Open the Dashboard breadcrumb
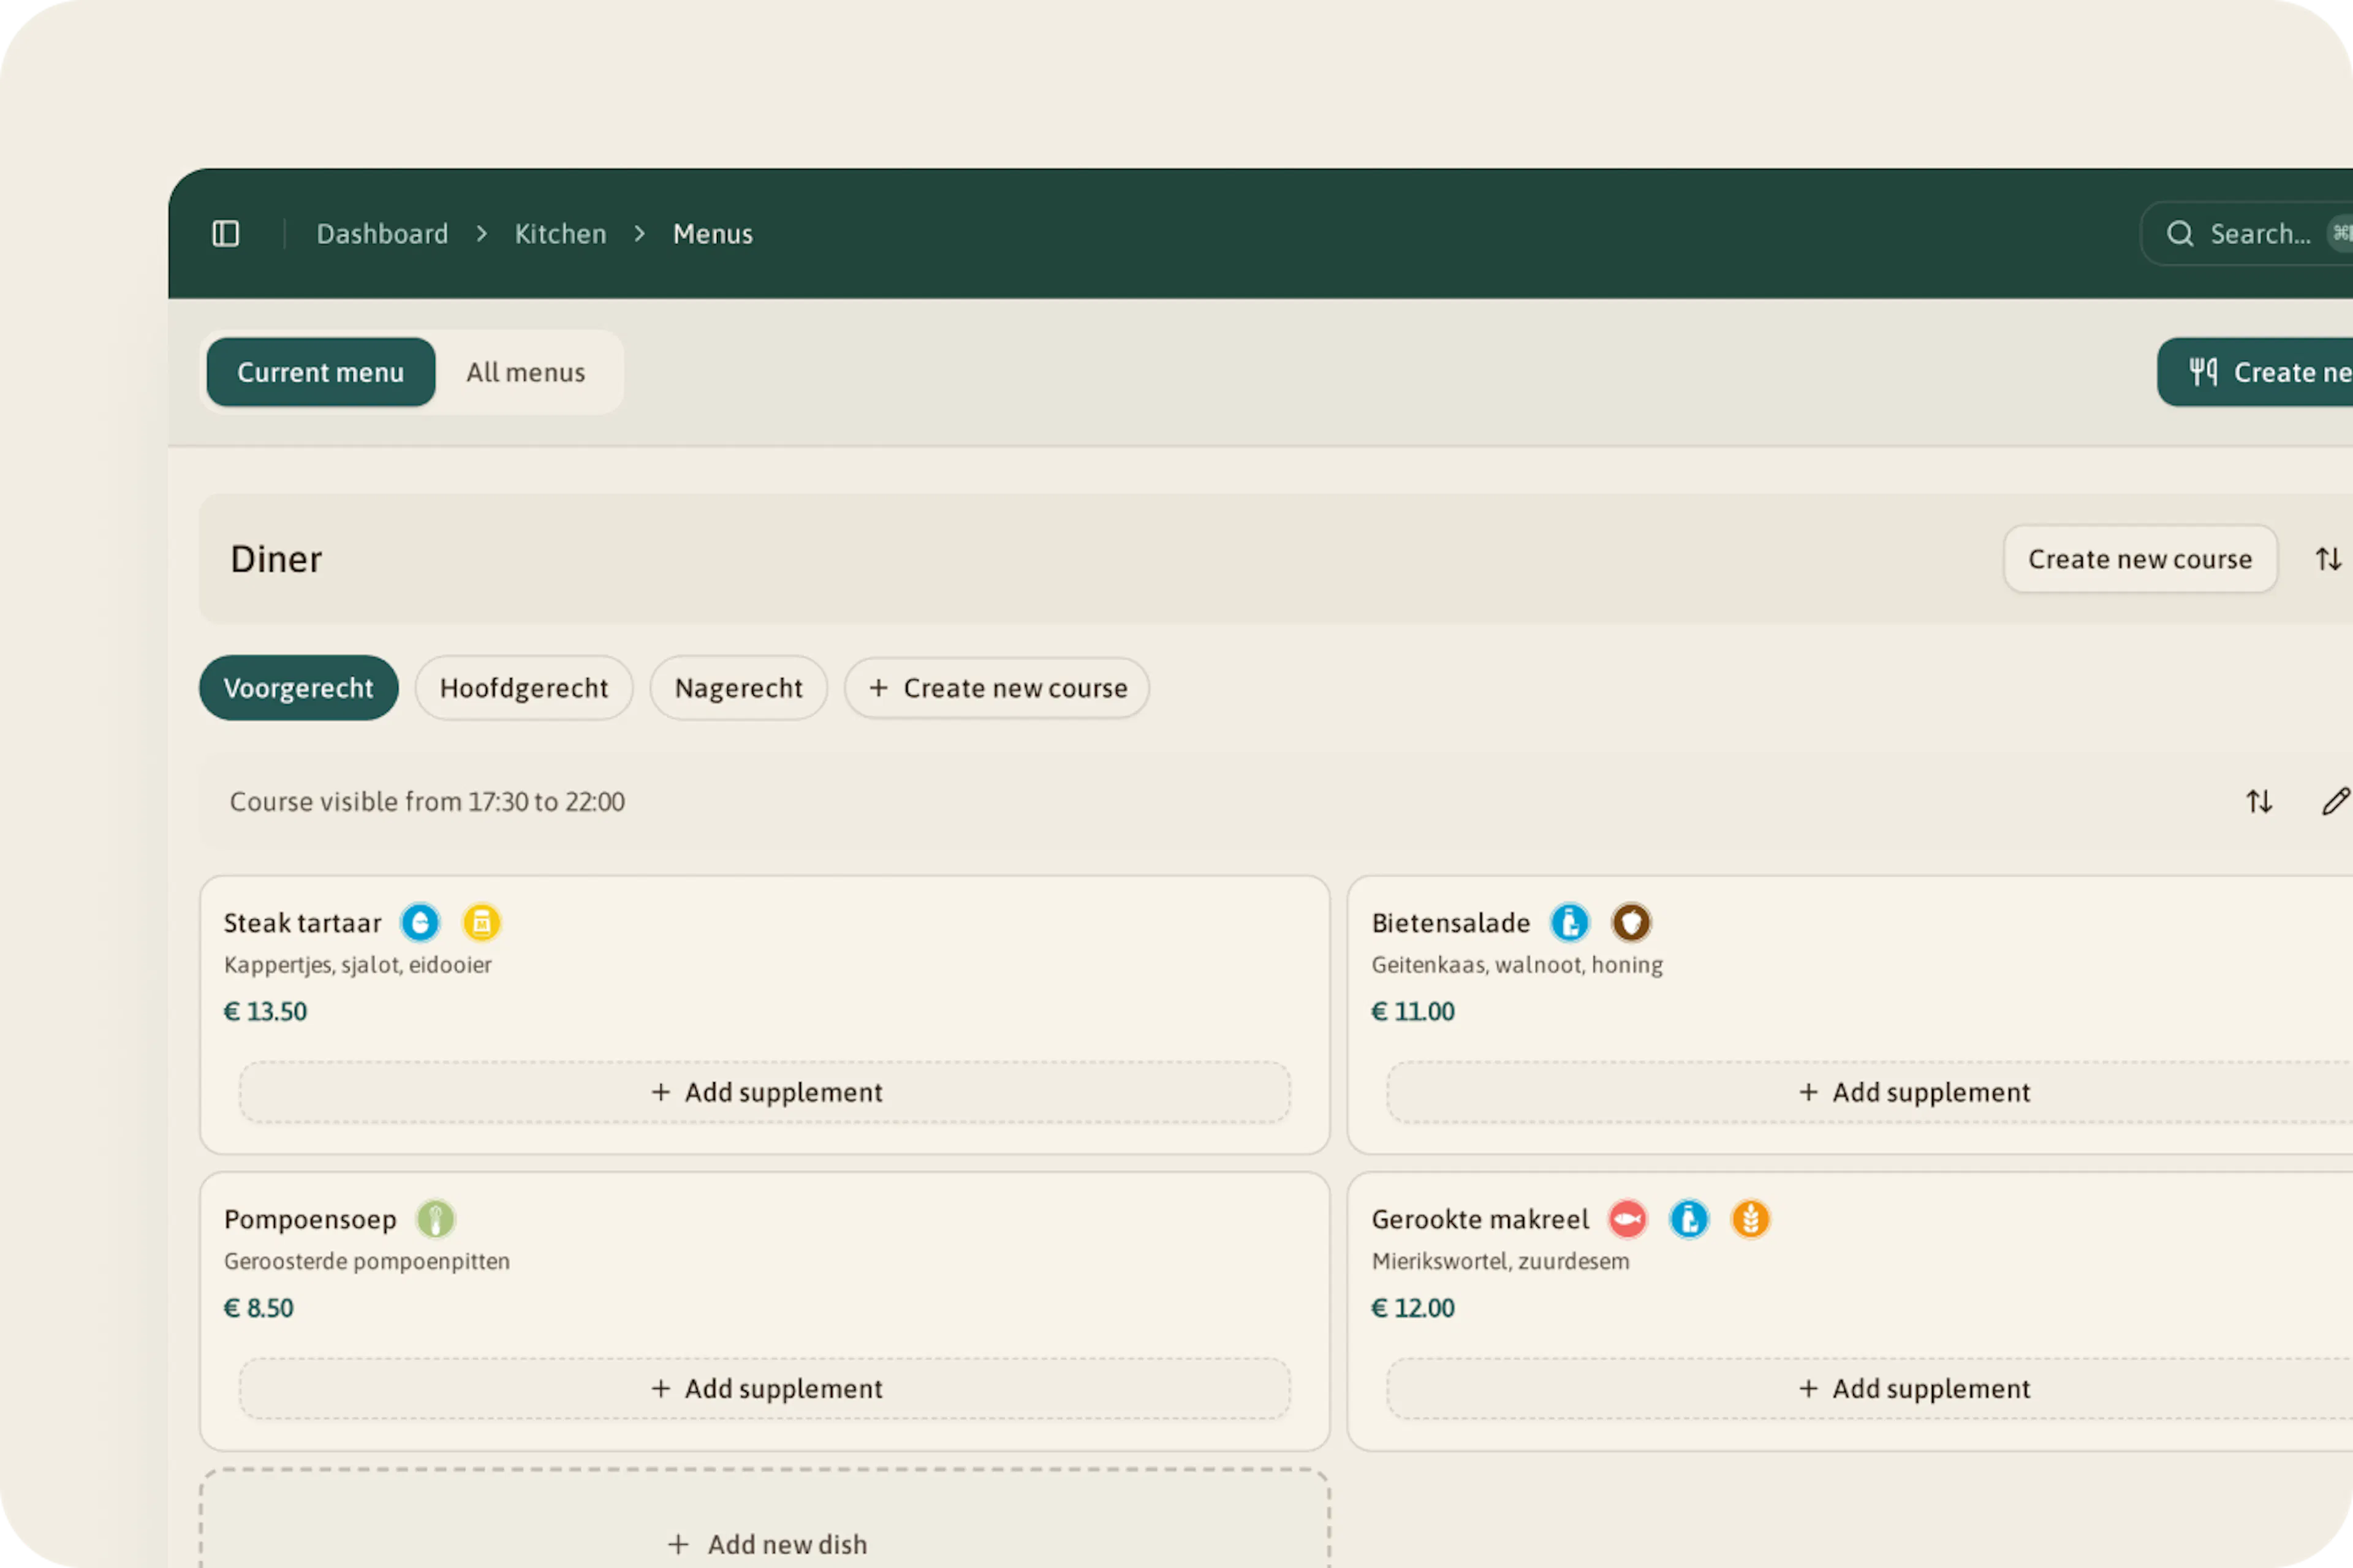The width and height of the screenshot is (2353, 1568). coord(382,234)
